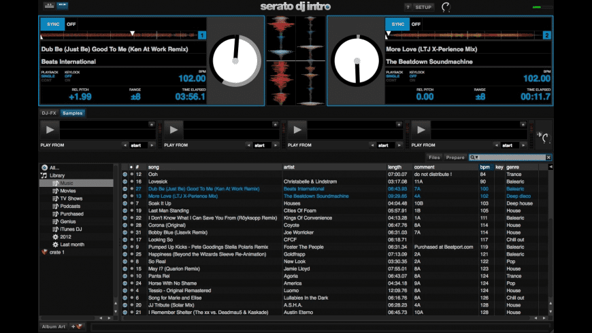Turn sync OFF on deck 1

pyautogui.click(x=71, y=24)
